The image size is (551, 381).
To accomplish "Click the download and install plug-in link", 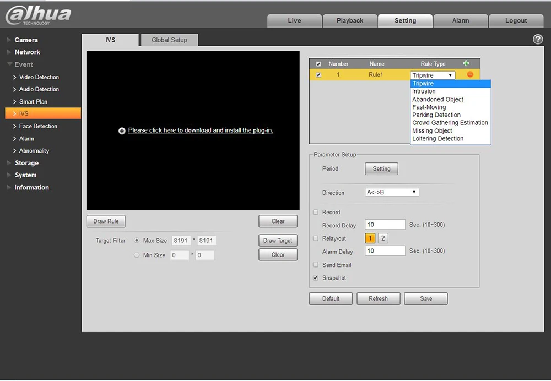I will [x=201, y=130].
